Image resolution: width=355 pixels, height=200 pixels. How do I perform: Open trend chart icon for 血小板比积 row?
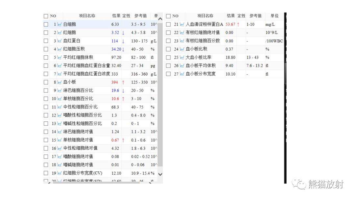point(182,49)
